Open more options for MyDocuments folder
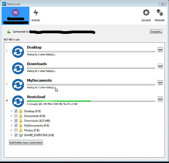Screen dimensions: 169x163 (160, 82)
